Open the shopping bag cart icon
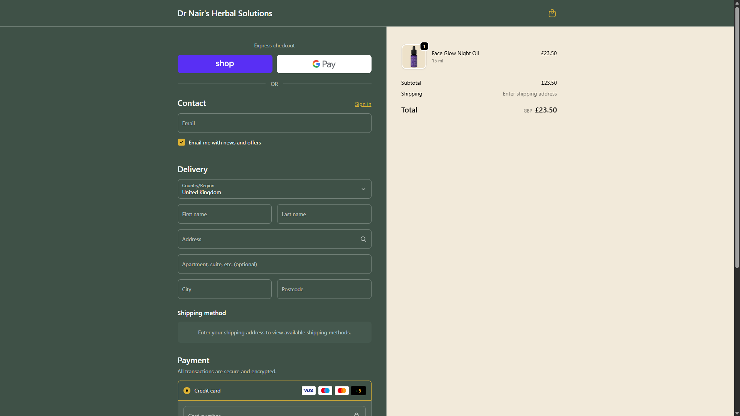The width and height of the screenshot is (740, 416). click(x=552, y=13)
